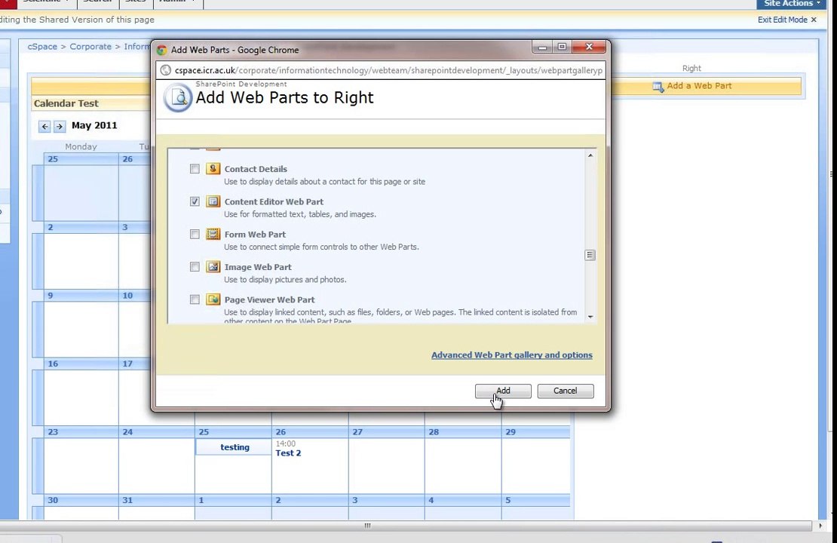Image resolution: width=837 pixels, height=543 pixels.
Task: Click cSpace breadcrumb link
Action: coord(42,47)
